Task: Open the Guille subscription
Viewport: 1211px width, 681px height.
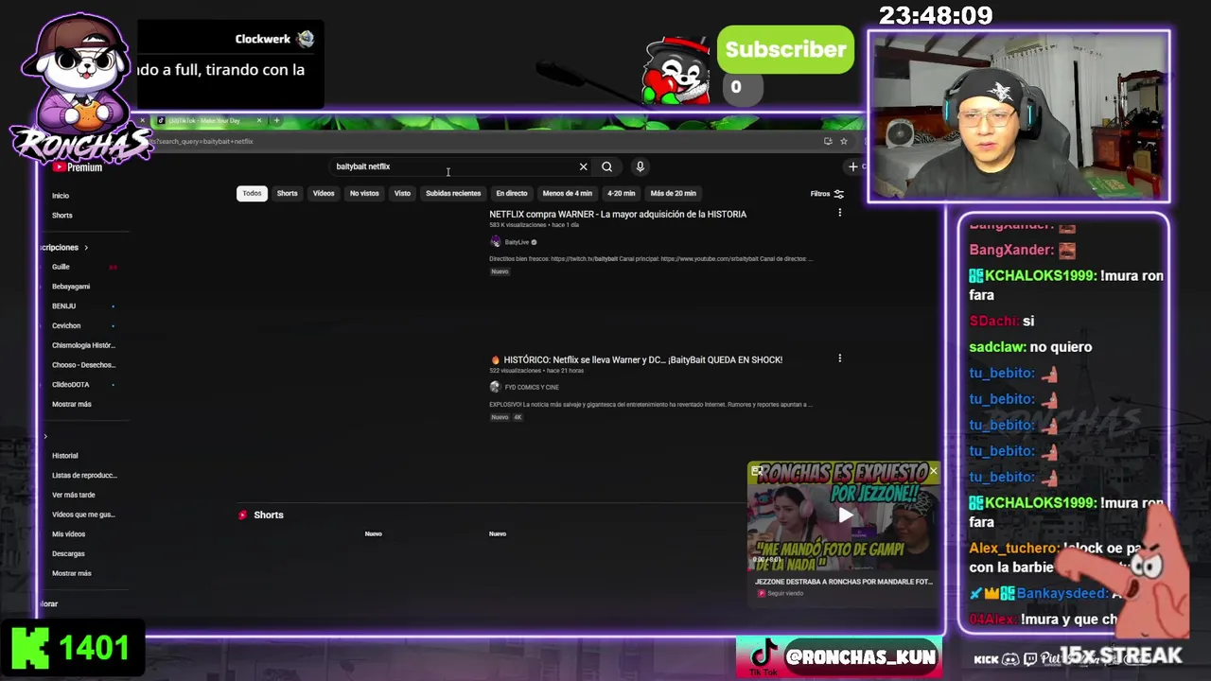Action: [x=61, y=267]
